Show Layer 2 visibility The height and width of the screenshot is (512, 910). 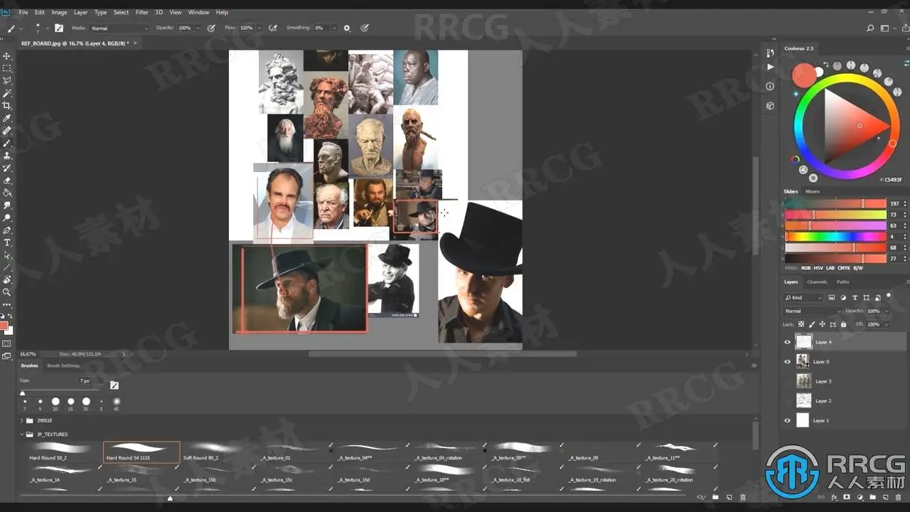coord(787,401)
